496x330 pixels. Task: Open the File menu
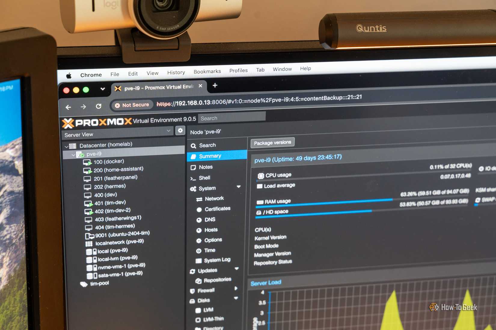pos(115,74)
